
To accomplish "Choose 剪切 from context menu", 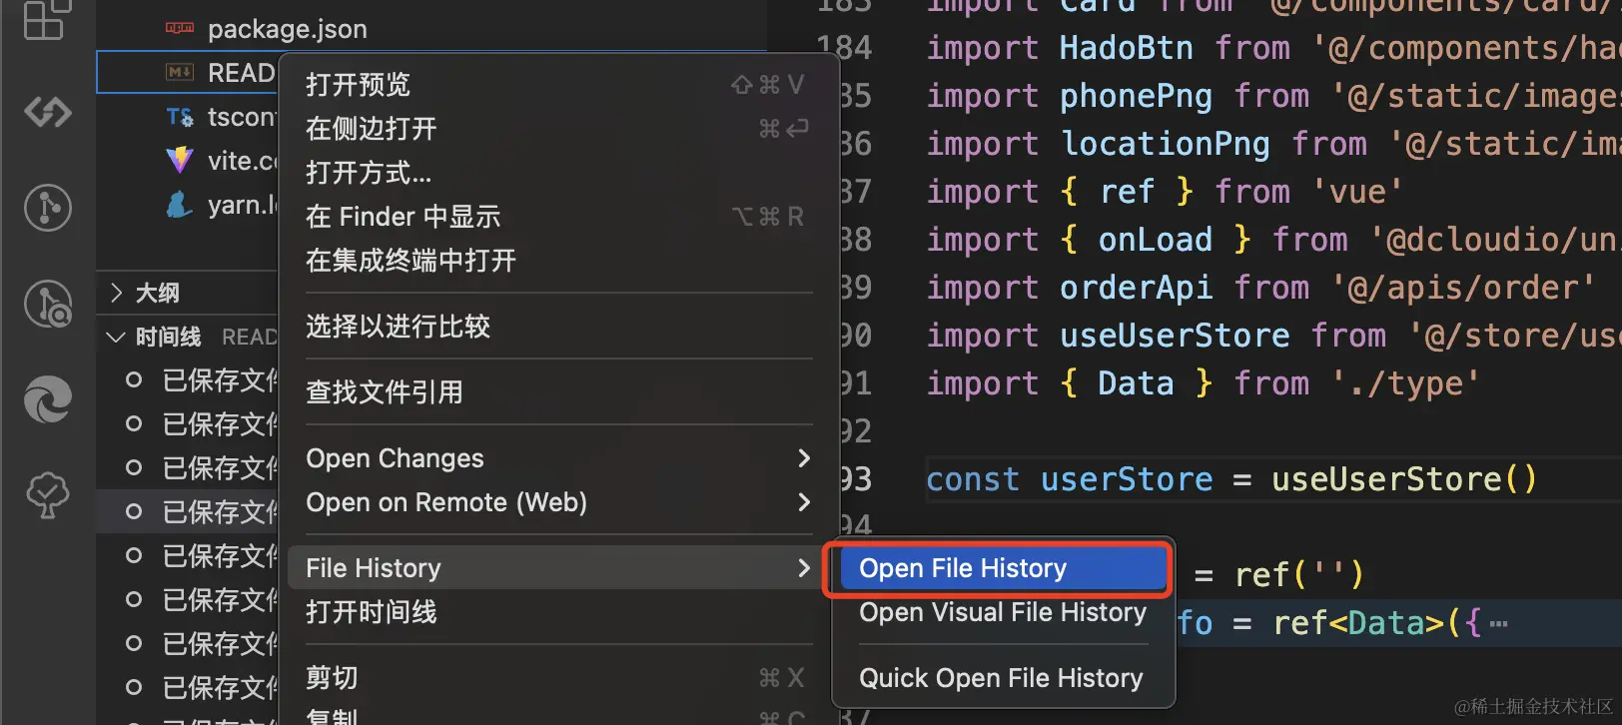I will [558, 678].
